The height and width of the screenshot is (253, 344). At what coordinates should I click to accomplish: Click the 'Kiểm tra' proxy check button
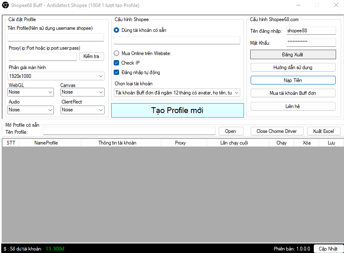click(x=91, y=56)
